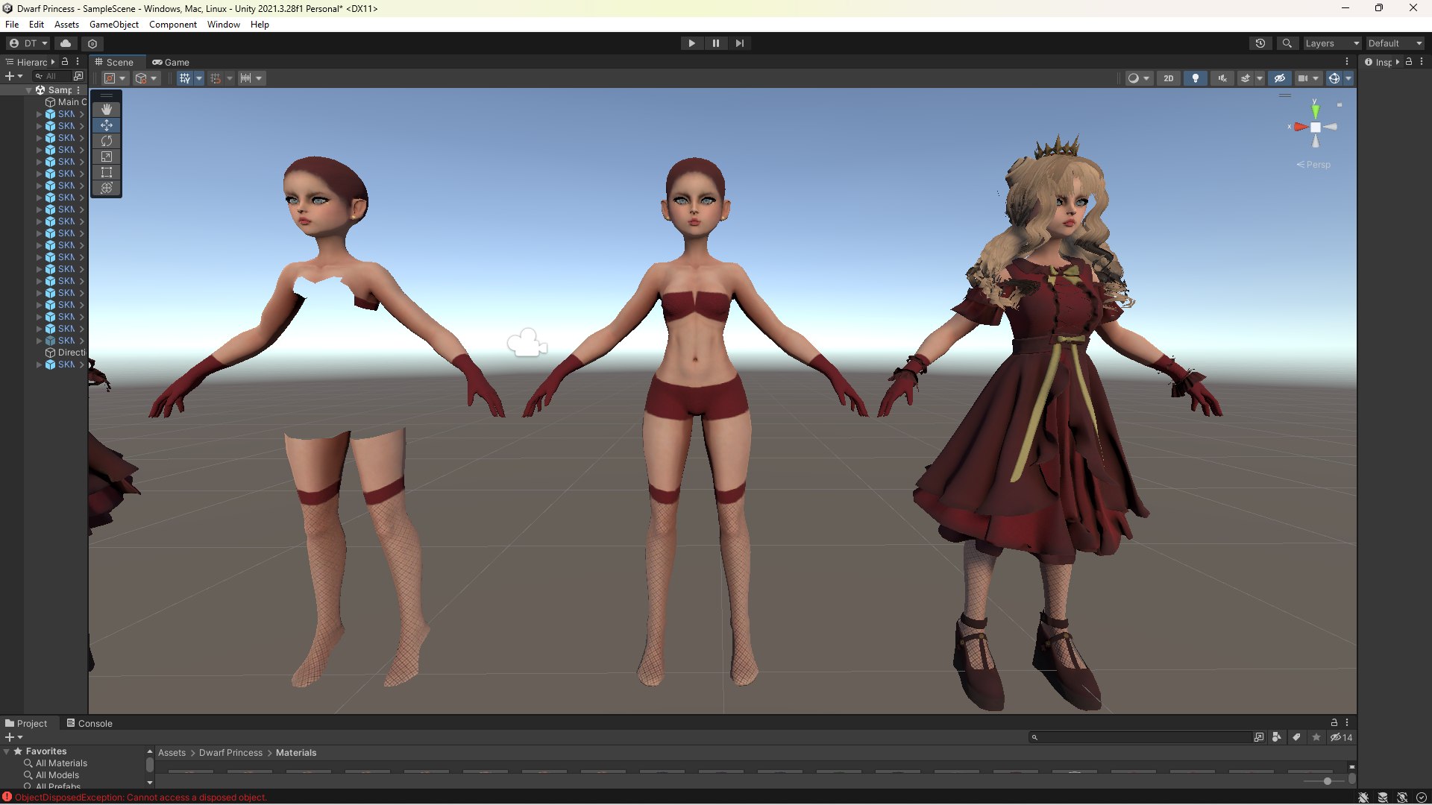Viewport: 1432px width, 805px height.
Task: Switch to the Console tab
Action: [x=89, y=723]
